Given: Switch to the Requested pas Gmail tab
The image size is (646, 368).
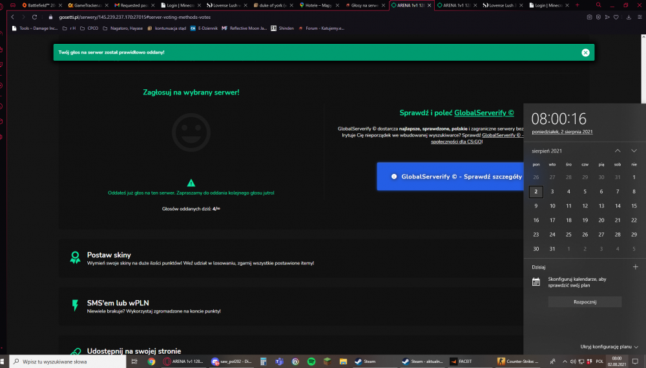Looking at the screenshot, I should 134,5.
